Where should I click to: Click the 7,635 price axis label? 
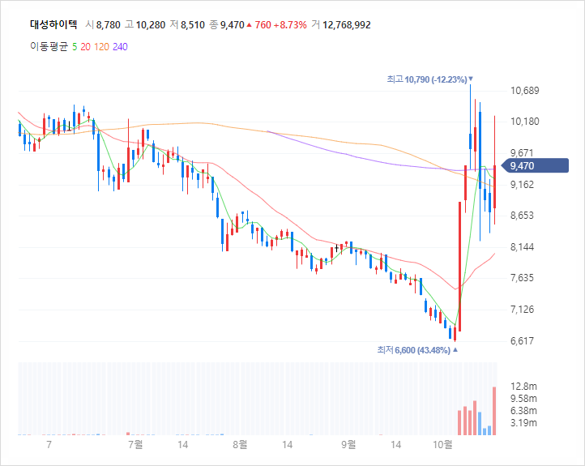click(x=522, y=278)
